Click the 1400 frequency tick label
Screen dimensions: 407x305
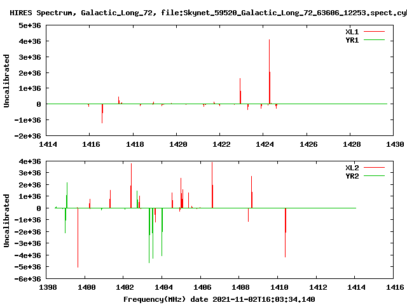coord(86,287)
